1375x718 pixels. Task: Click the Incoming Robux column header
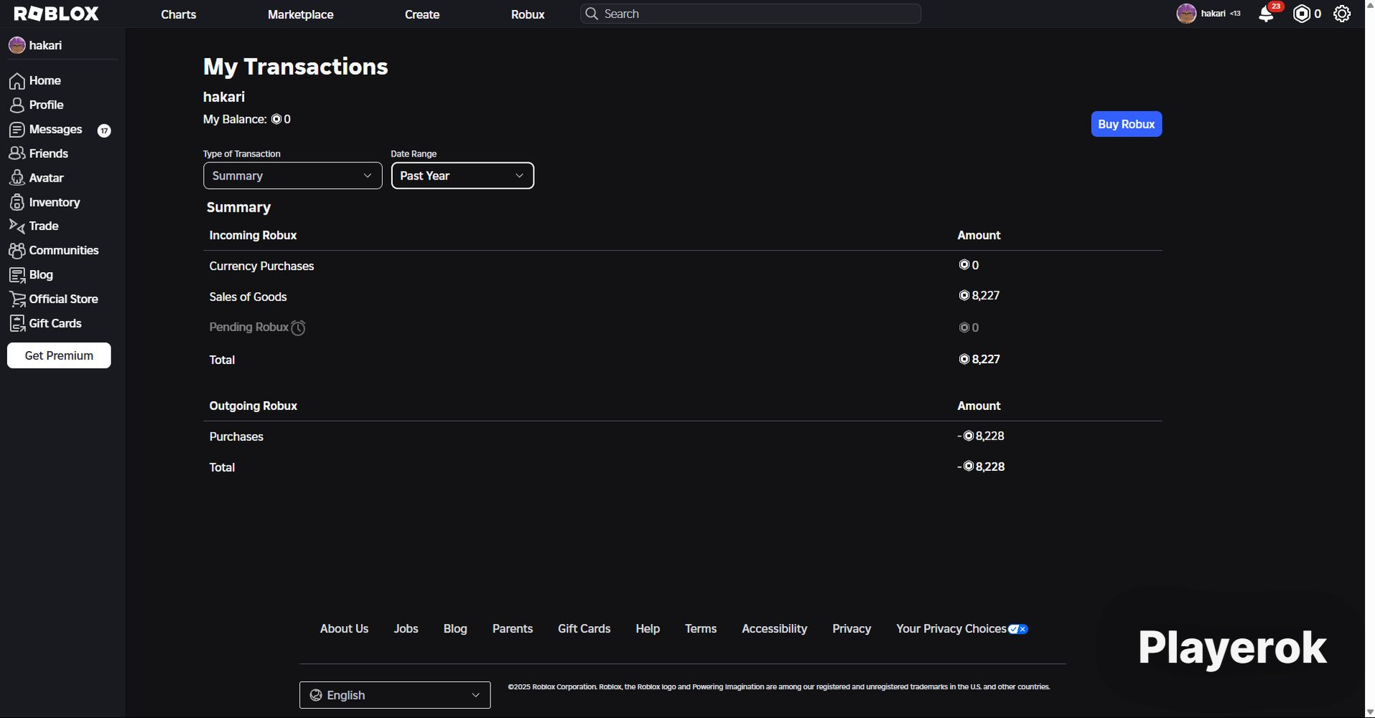(x=253, y=236)
